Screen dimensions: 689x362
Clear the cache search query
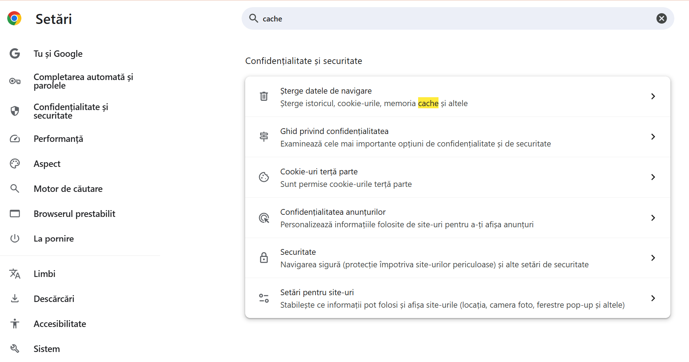pos(661,18)
